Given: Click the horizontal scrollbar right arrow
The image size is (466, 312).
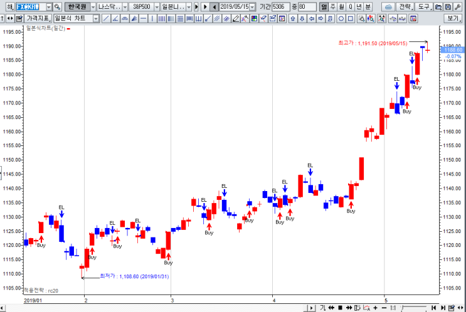Looking at the screenshot, I should [x=311, y=308].
